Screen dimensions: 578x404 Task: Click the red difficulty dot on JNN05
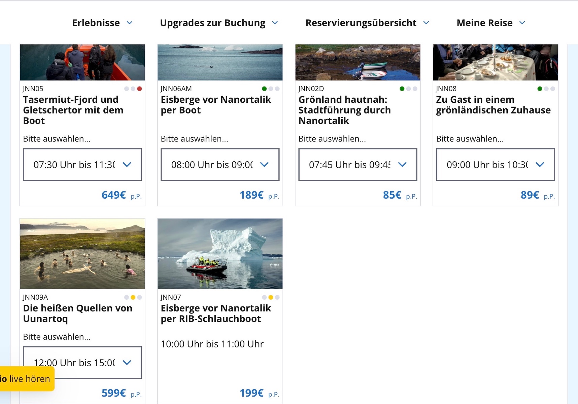tap(139, 89)
